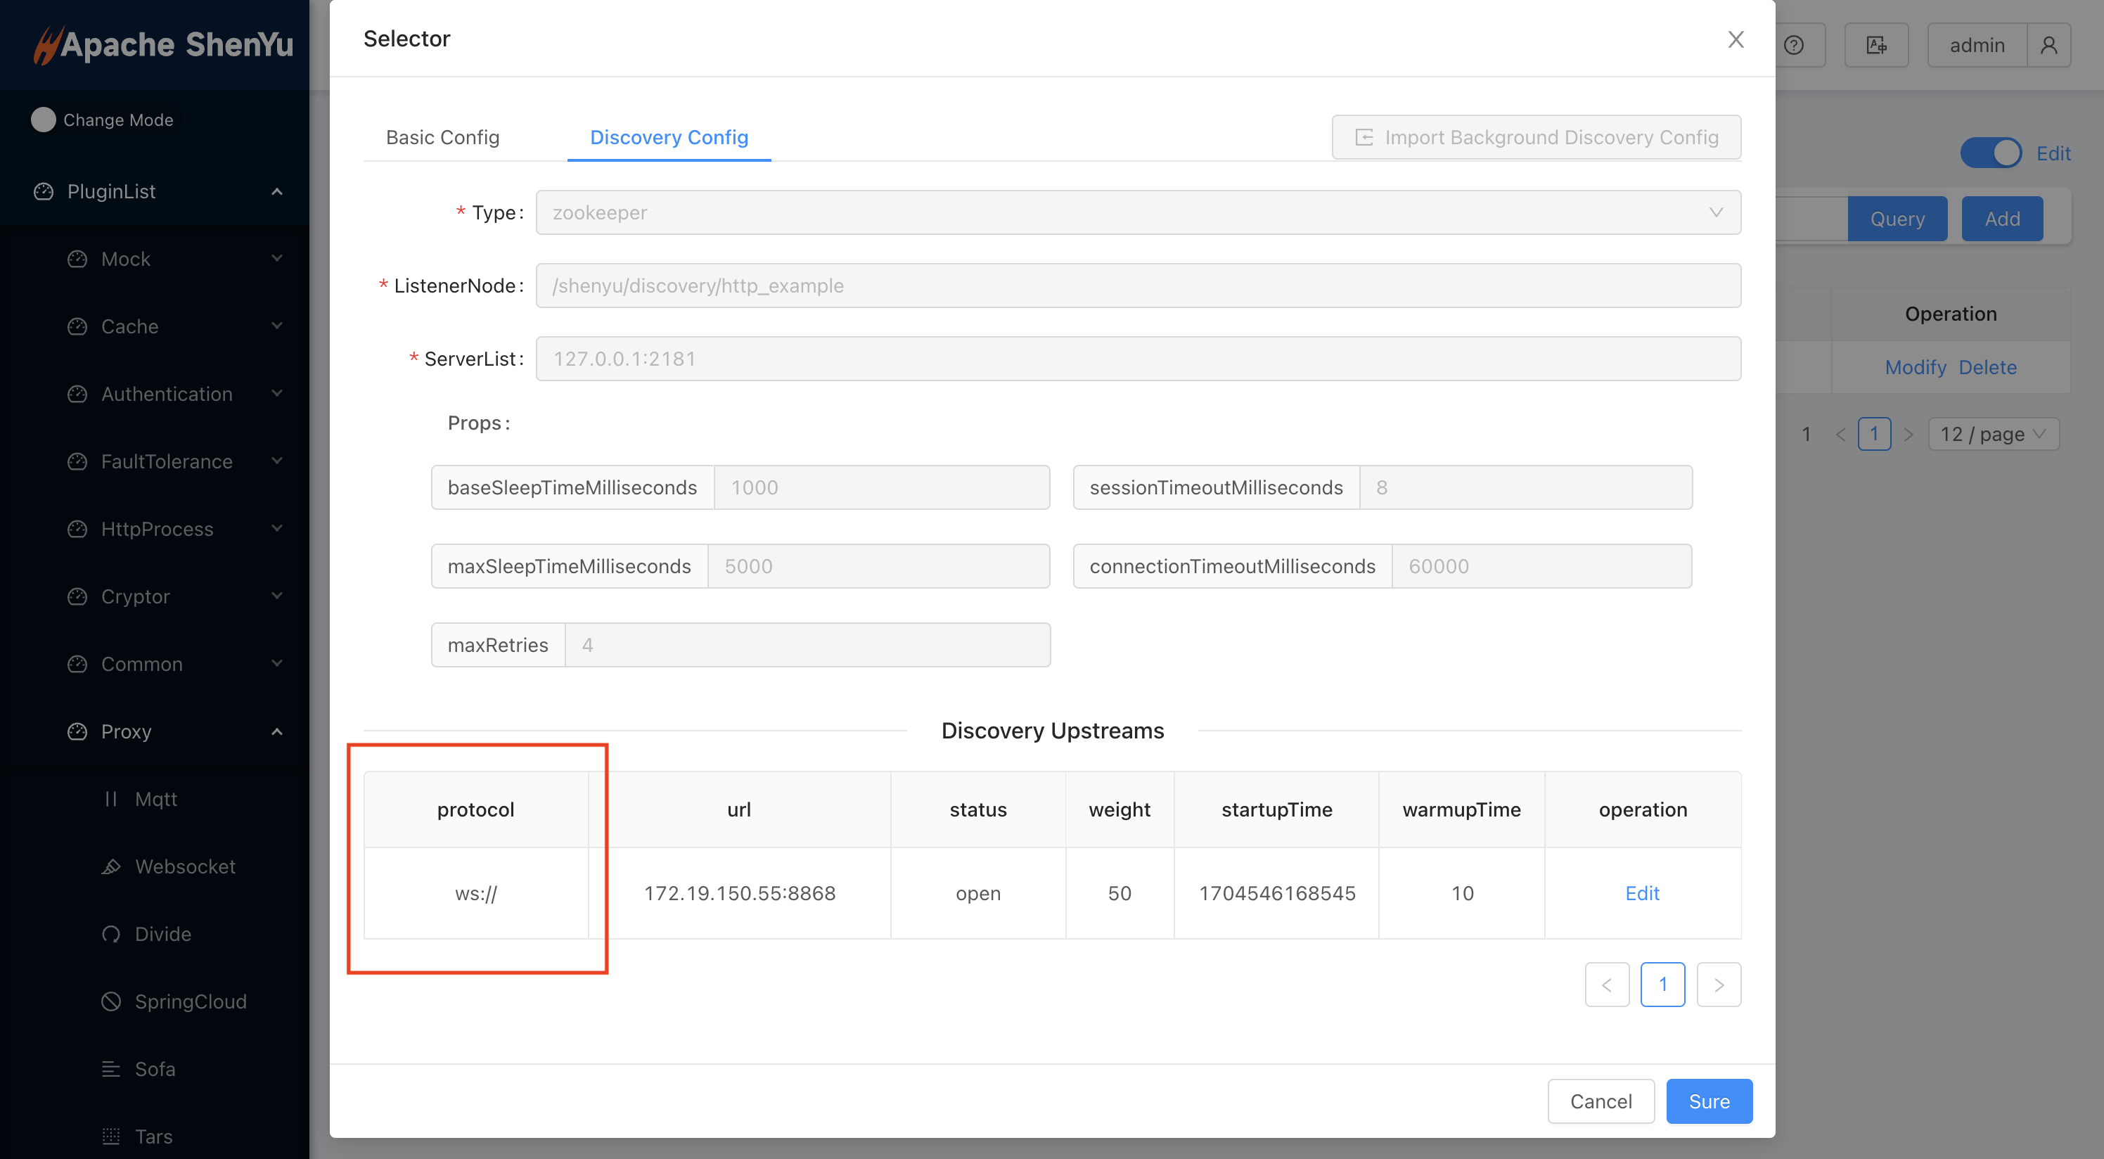The image size is (2104, 1159).
Task: Switch to the Basic Config tab
Action: click(443, 137)
